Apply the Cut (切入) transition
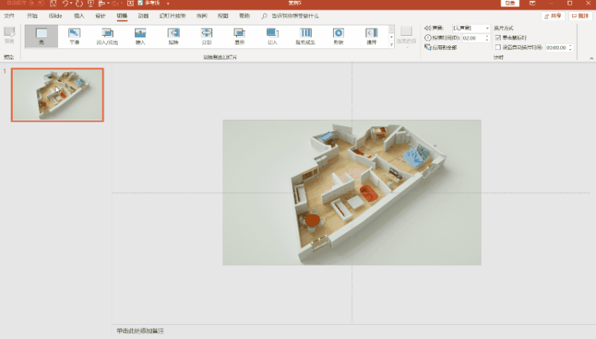This screenshot has height=339, width=596. [273, 37]
